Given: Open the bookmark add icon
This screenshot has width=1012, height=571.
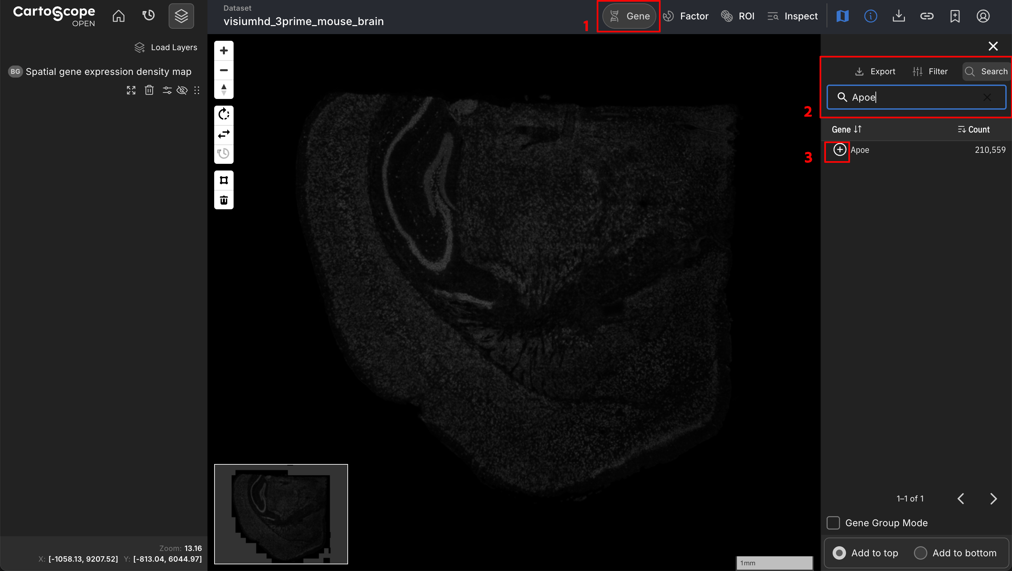Looking at the screenshot, I should point(955,16).
